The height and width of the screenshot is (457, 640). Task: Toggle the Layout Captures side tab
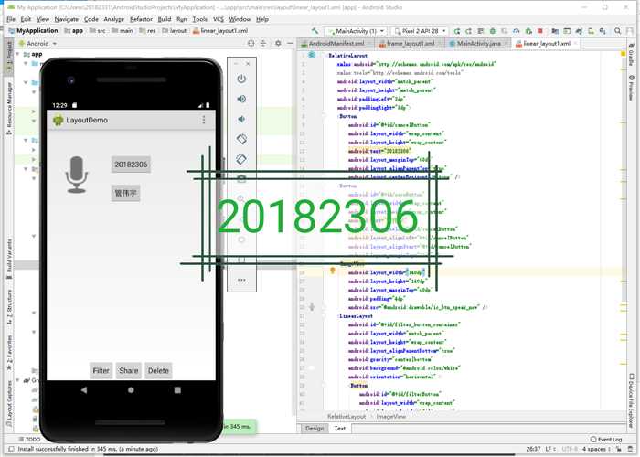click(9, 404)
